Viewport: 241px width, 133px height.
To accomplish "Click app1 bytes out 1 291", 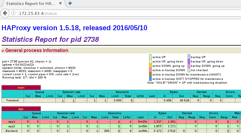I will tap(172, 122).
